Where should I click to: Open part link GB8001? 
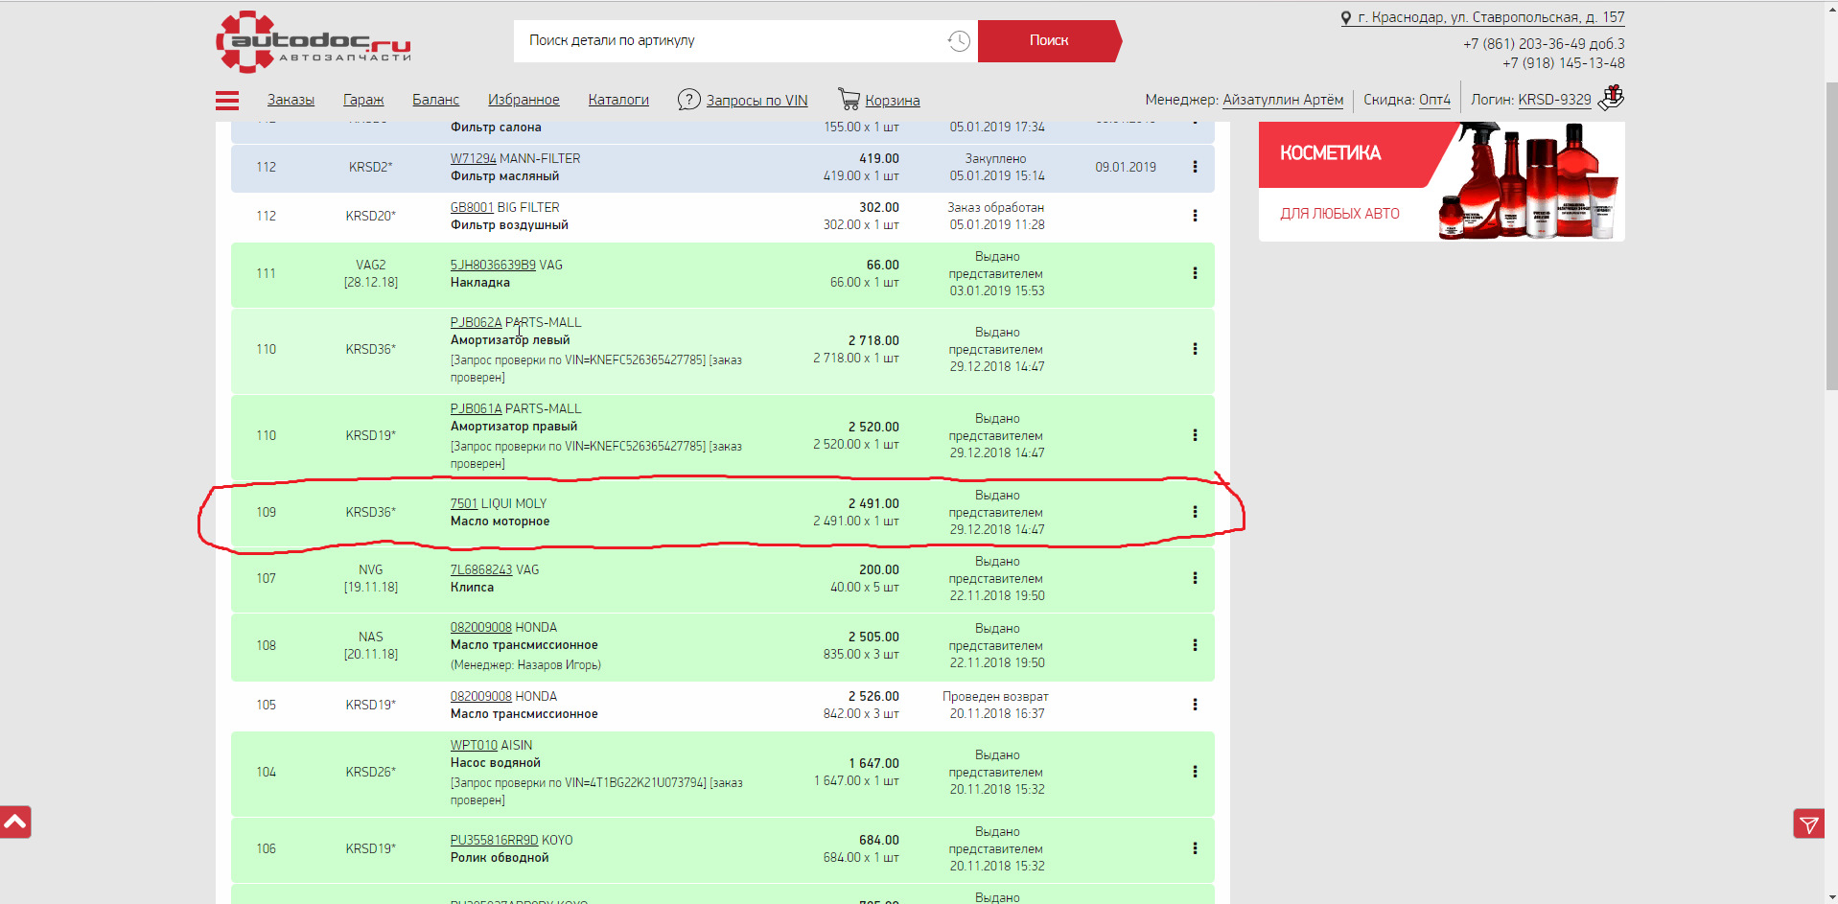pyautogui.click(x=472, y=208)
